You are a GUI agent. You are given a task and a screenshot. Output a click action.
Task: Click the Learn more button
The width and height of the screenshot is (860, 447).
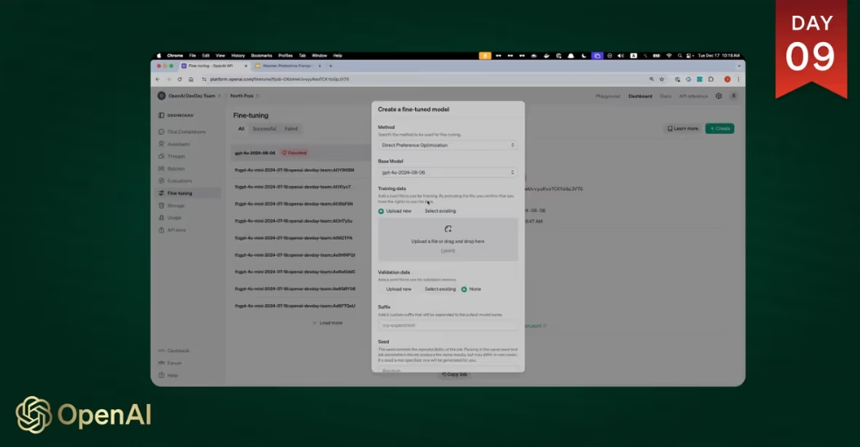(x=682, y=129)
